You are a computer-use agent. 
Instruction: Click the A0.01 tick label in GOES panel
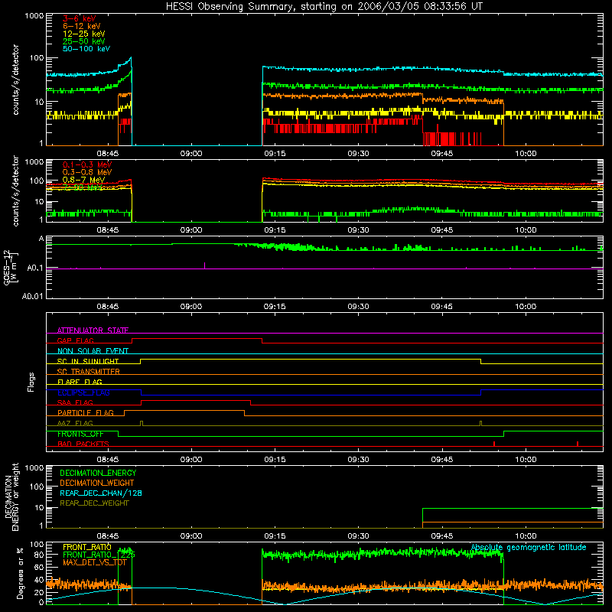[32, 296]
